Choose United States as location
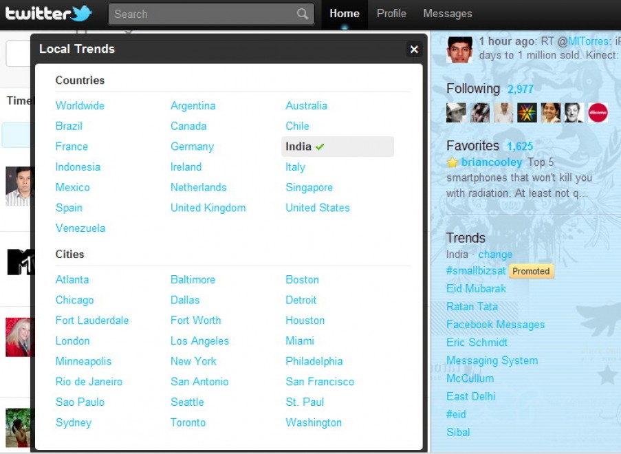Viewport: 621px width, 454px height. click(318, 208)
